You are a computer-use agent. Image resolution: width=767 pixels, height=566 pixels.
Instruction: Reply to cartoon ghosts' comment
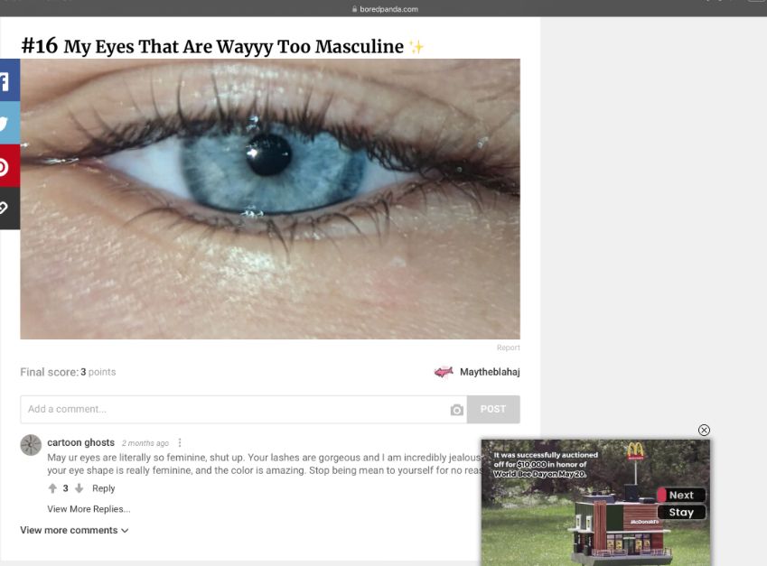click(103, 488)
